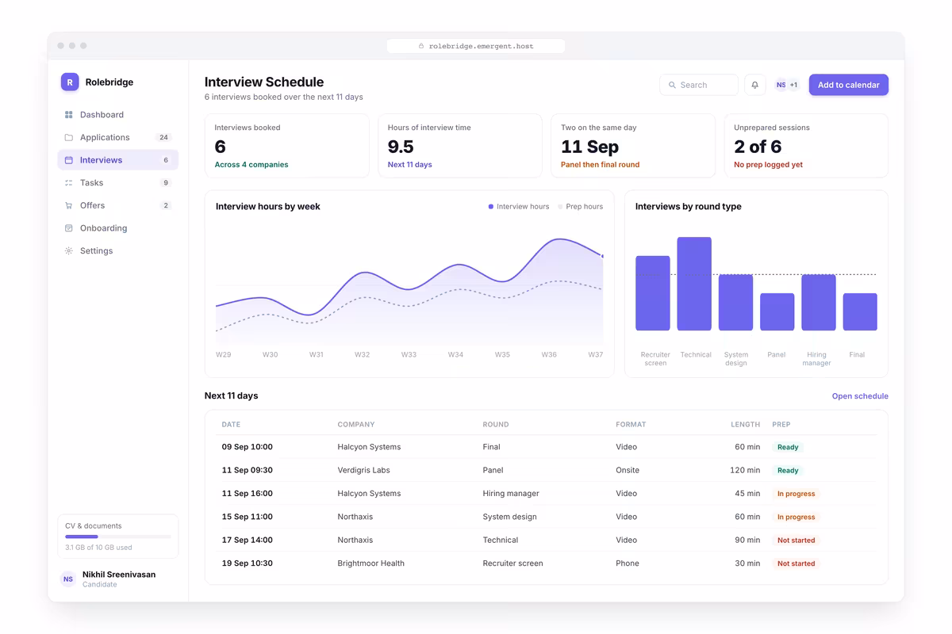Click the Onboarding sidebar icon
The image size is (952, 634).
(68, 228)
